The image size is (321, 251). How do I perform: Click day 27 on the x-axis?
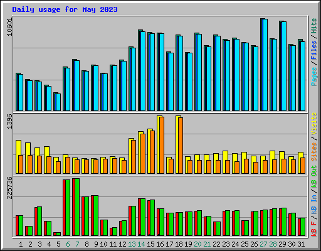(x=263, y=244)
